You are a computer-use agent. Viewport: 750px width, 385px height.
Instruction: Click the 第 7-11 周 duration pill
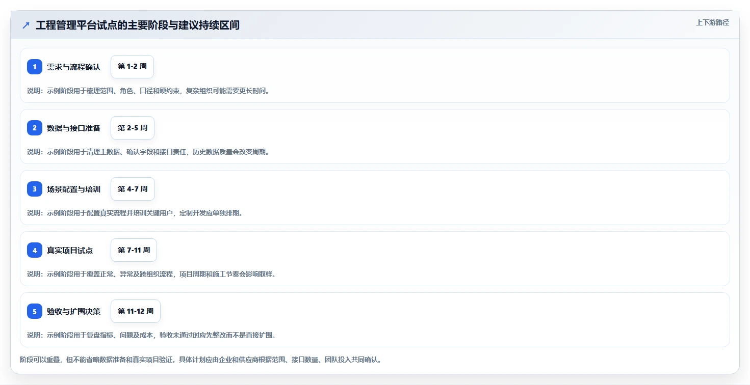point(134,250)
